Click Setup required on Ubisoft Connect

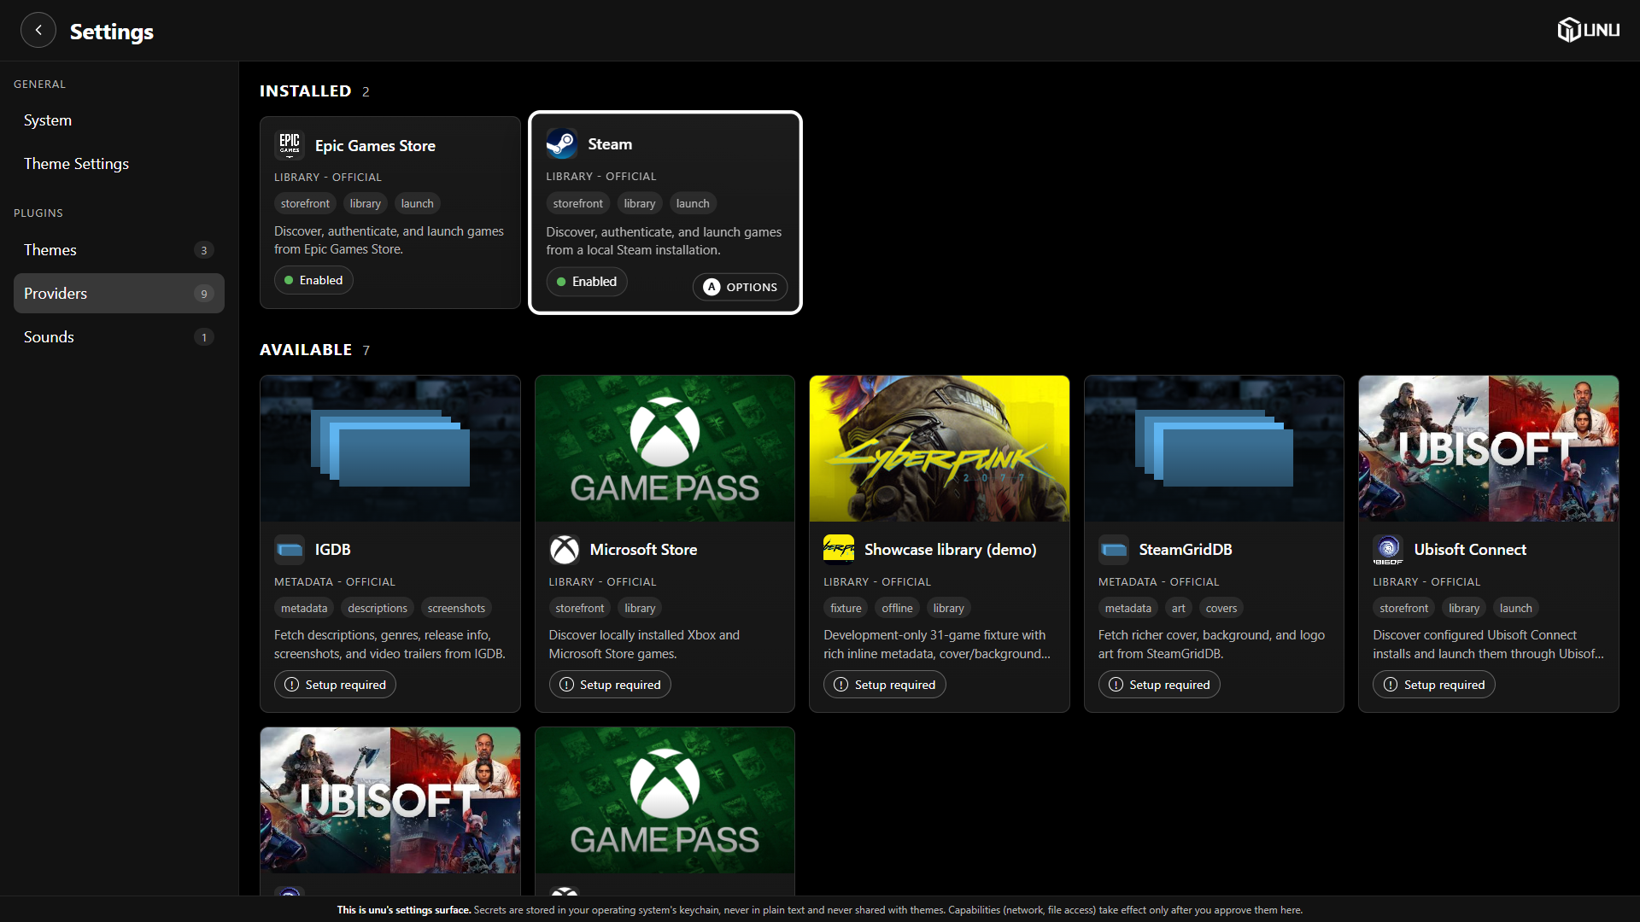click(x=1433, y=685)
